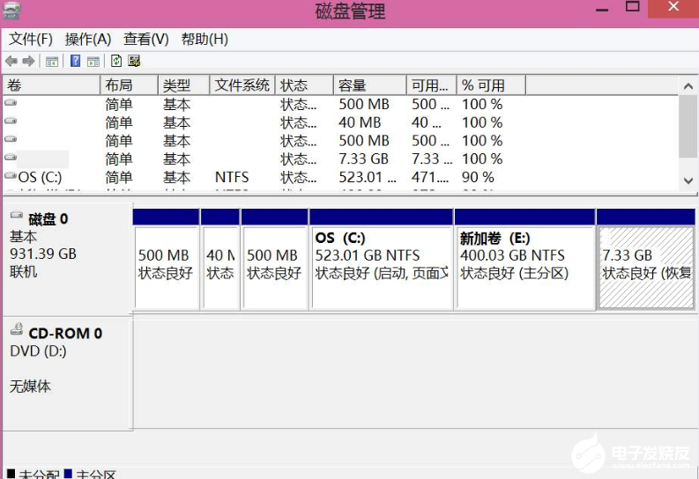Open the 帮助(H) menu
The image size is (699, 479).
[x=204, y=39]
